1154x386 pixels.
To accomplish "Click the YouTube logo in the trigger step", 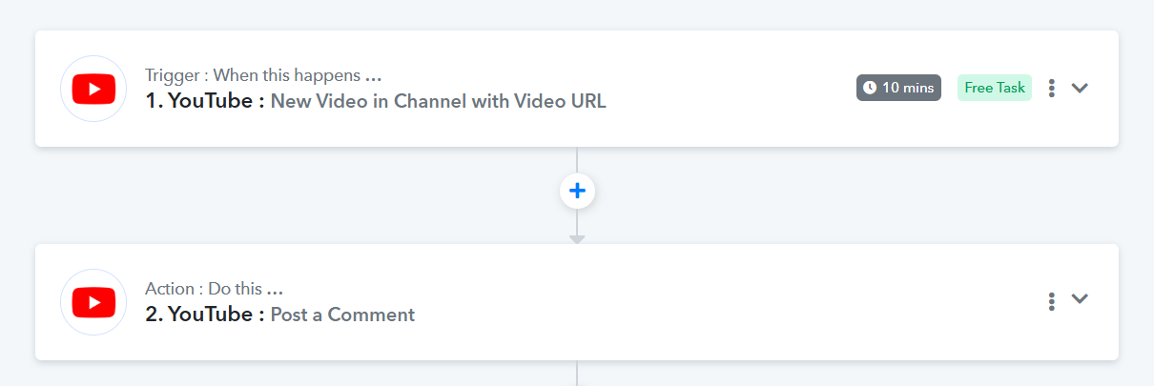I will (x=93, y=89).
